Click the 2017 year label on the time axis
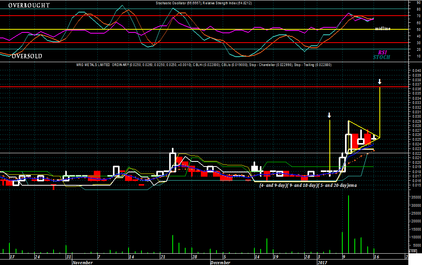Screen dimensions: 422x265 pos(322,263)
